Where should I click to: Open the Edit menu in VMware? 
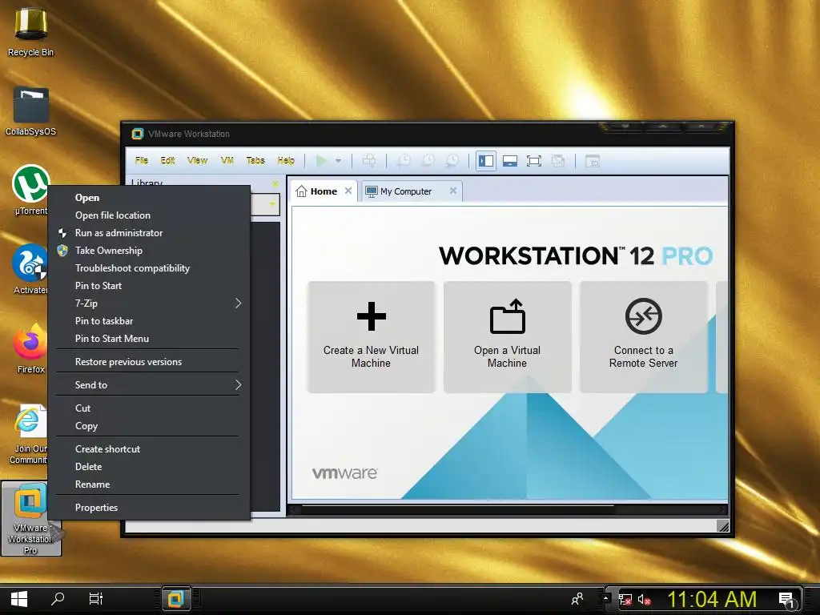pos(167,160)
